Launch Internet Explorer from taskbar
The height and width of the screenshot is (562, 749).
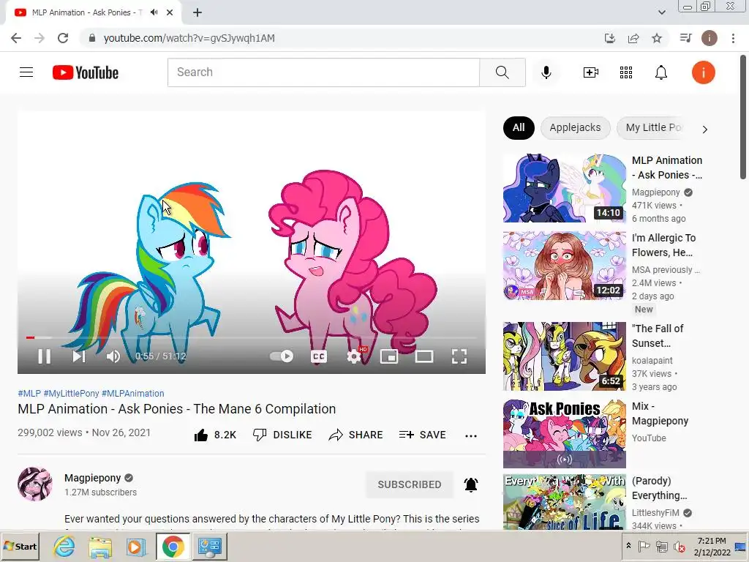(64, 546)
